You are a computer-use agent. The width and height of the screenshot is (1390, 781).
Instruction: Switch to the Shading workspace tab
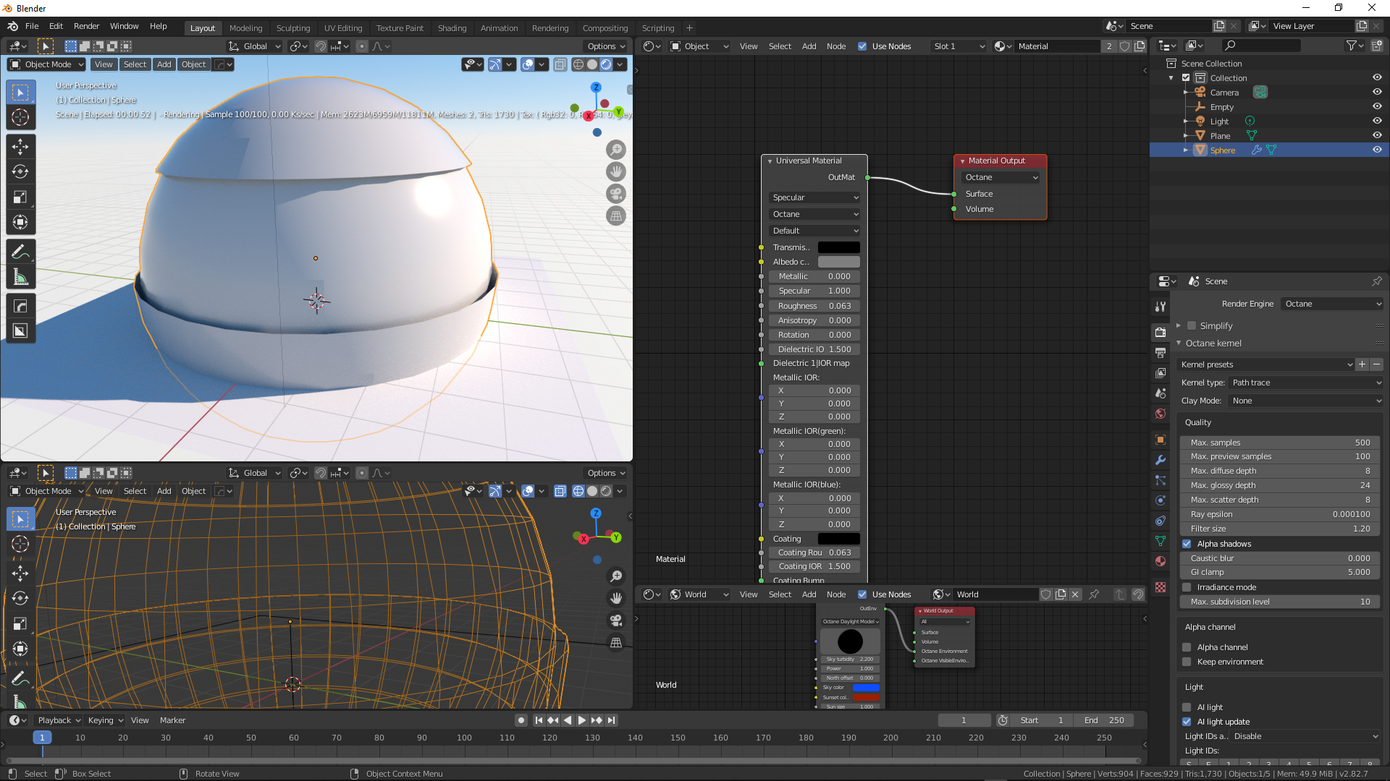[x=452, y=28]
